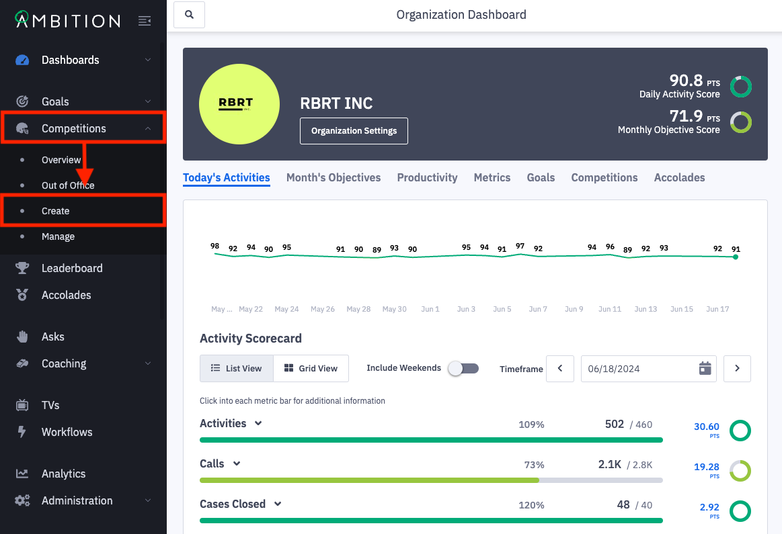
Task: Open the calendar picker icon in Timeframe
Action: point(705,369)
